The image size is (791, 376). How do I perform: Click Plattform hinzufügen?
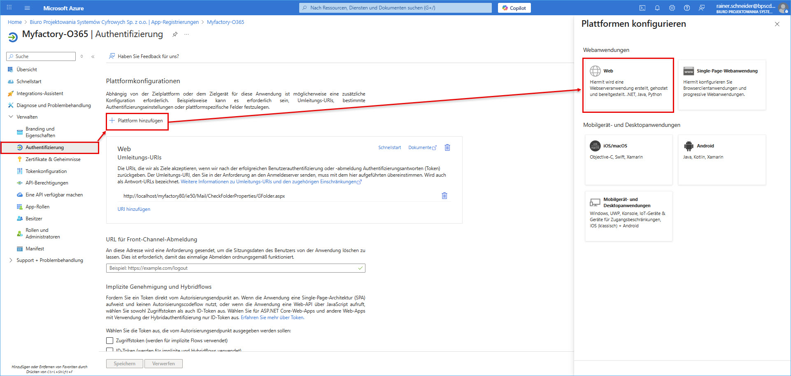coord(136,121)
